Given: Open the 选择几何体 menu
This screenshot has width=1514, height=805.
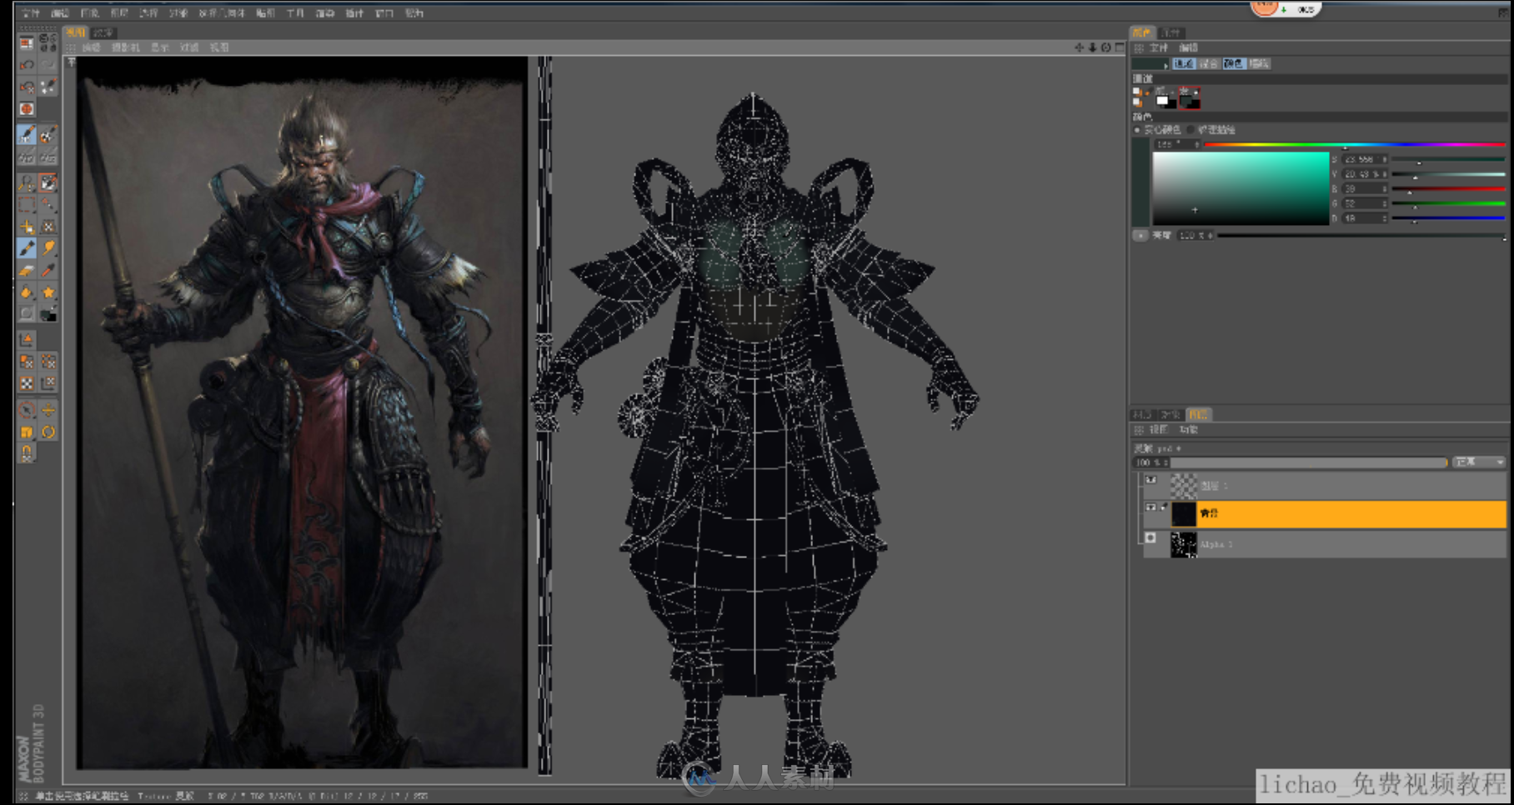Looking at the screenshot, I should coord(221,12).
